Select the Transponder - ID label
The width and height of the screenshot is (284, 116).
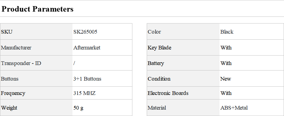point(21,63)
